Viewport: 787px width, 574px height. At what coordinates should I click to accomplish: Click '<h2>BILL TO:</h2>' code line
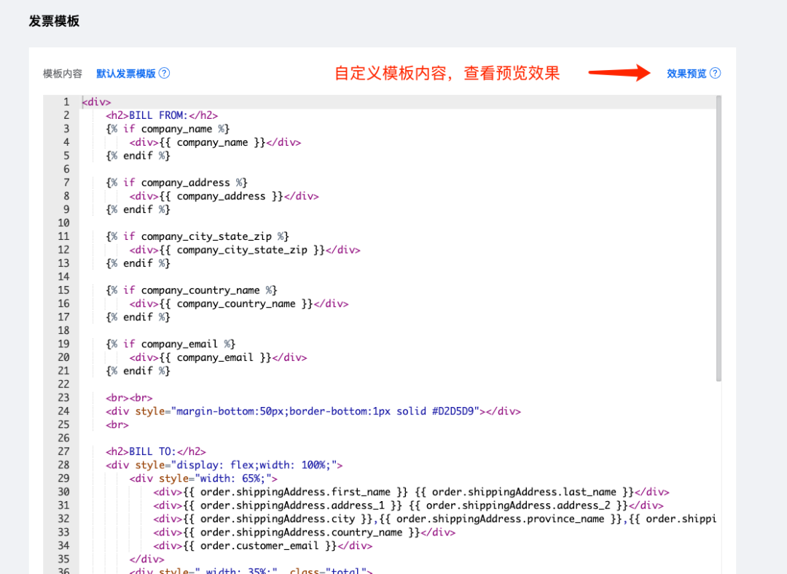[156, 451]
